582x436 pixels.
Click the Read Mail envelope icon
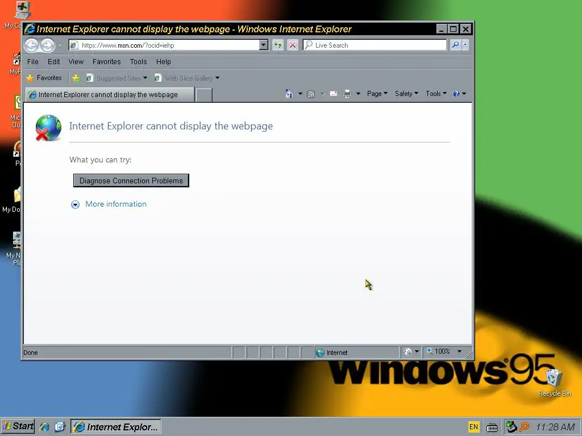333,94
